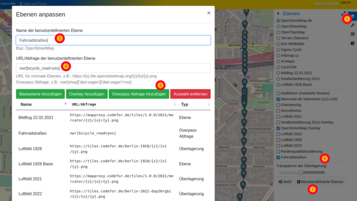Open Benutzerdefinierte Ebenen dialog
Viewport: 357px width, 201px height.
click(320, 182)
